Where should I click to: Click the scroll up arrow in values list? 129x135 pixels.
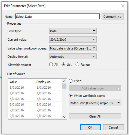[64, 81]
